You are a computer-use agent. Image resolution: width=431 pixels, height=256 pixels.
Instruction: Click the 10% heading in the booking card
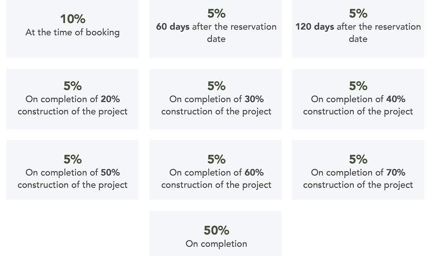pyautogui.click(x=72, y=19)
